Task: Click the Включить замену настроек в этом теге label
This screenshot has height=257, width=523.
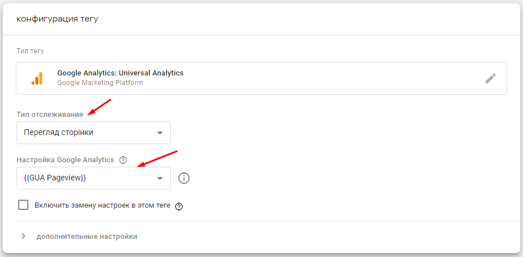Action: [102, 205]
